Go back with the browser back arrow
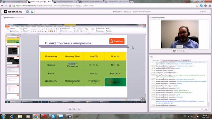Viewport: 212px width, 119px height. click(x=2, y=6)
